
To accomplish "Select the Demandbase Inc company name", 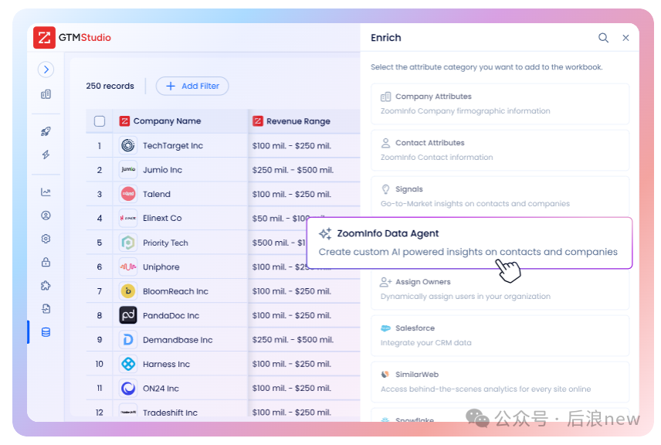I will (178, 340).
